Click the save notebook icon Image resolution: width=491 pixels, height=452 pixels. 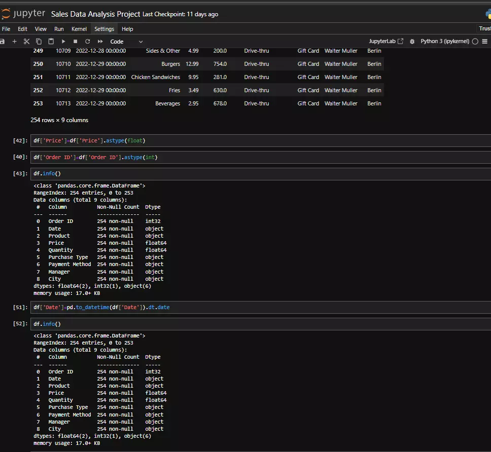click(3, 42)
